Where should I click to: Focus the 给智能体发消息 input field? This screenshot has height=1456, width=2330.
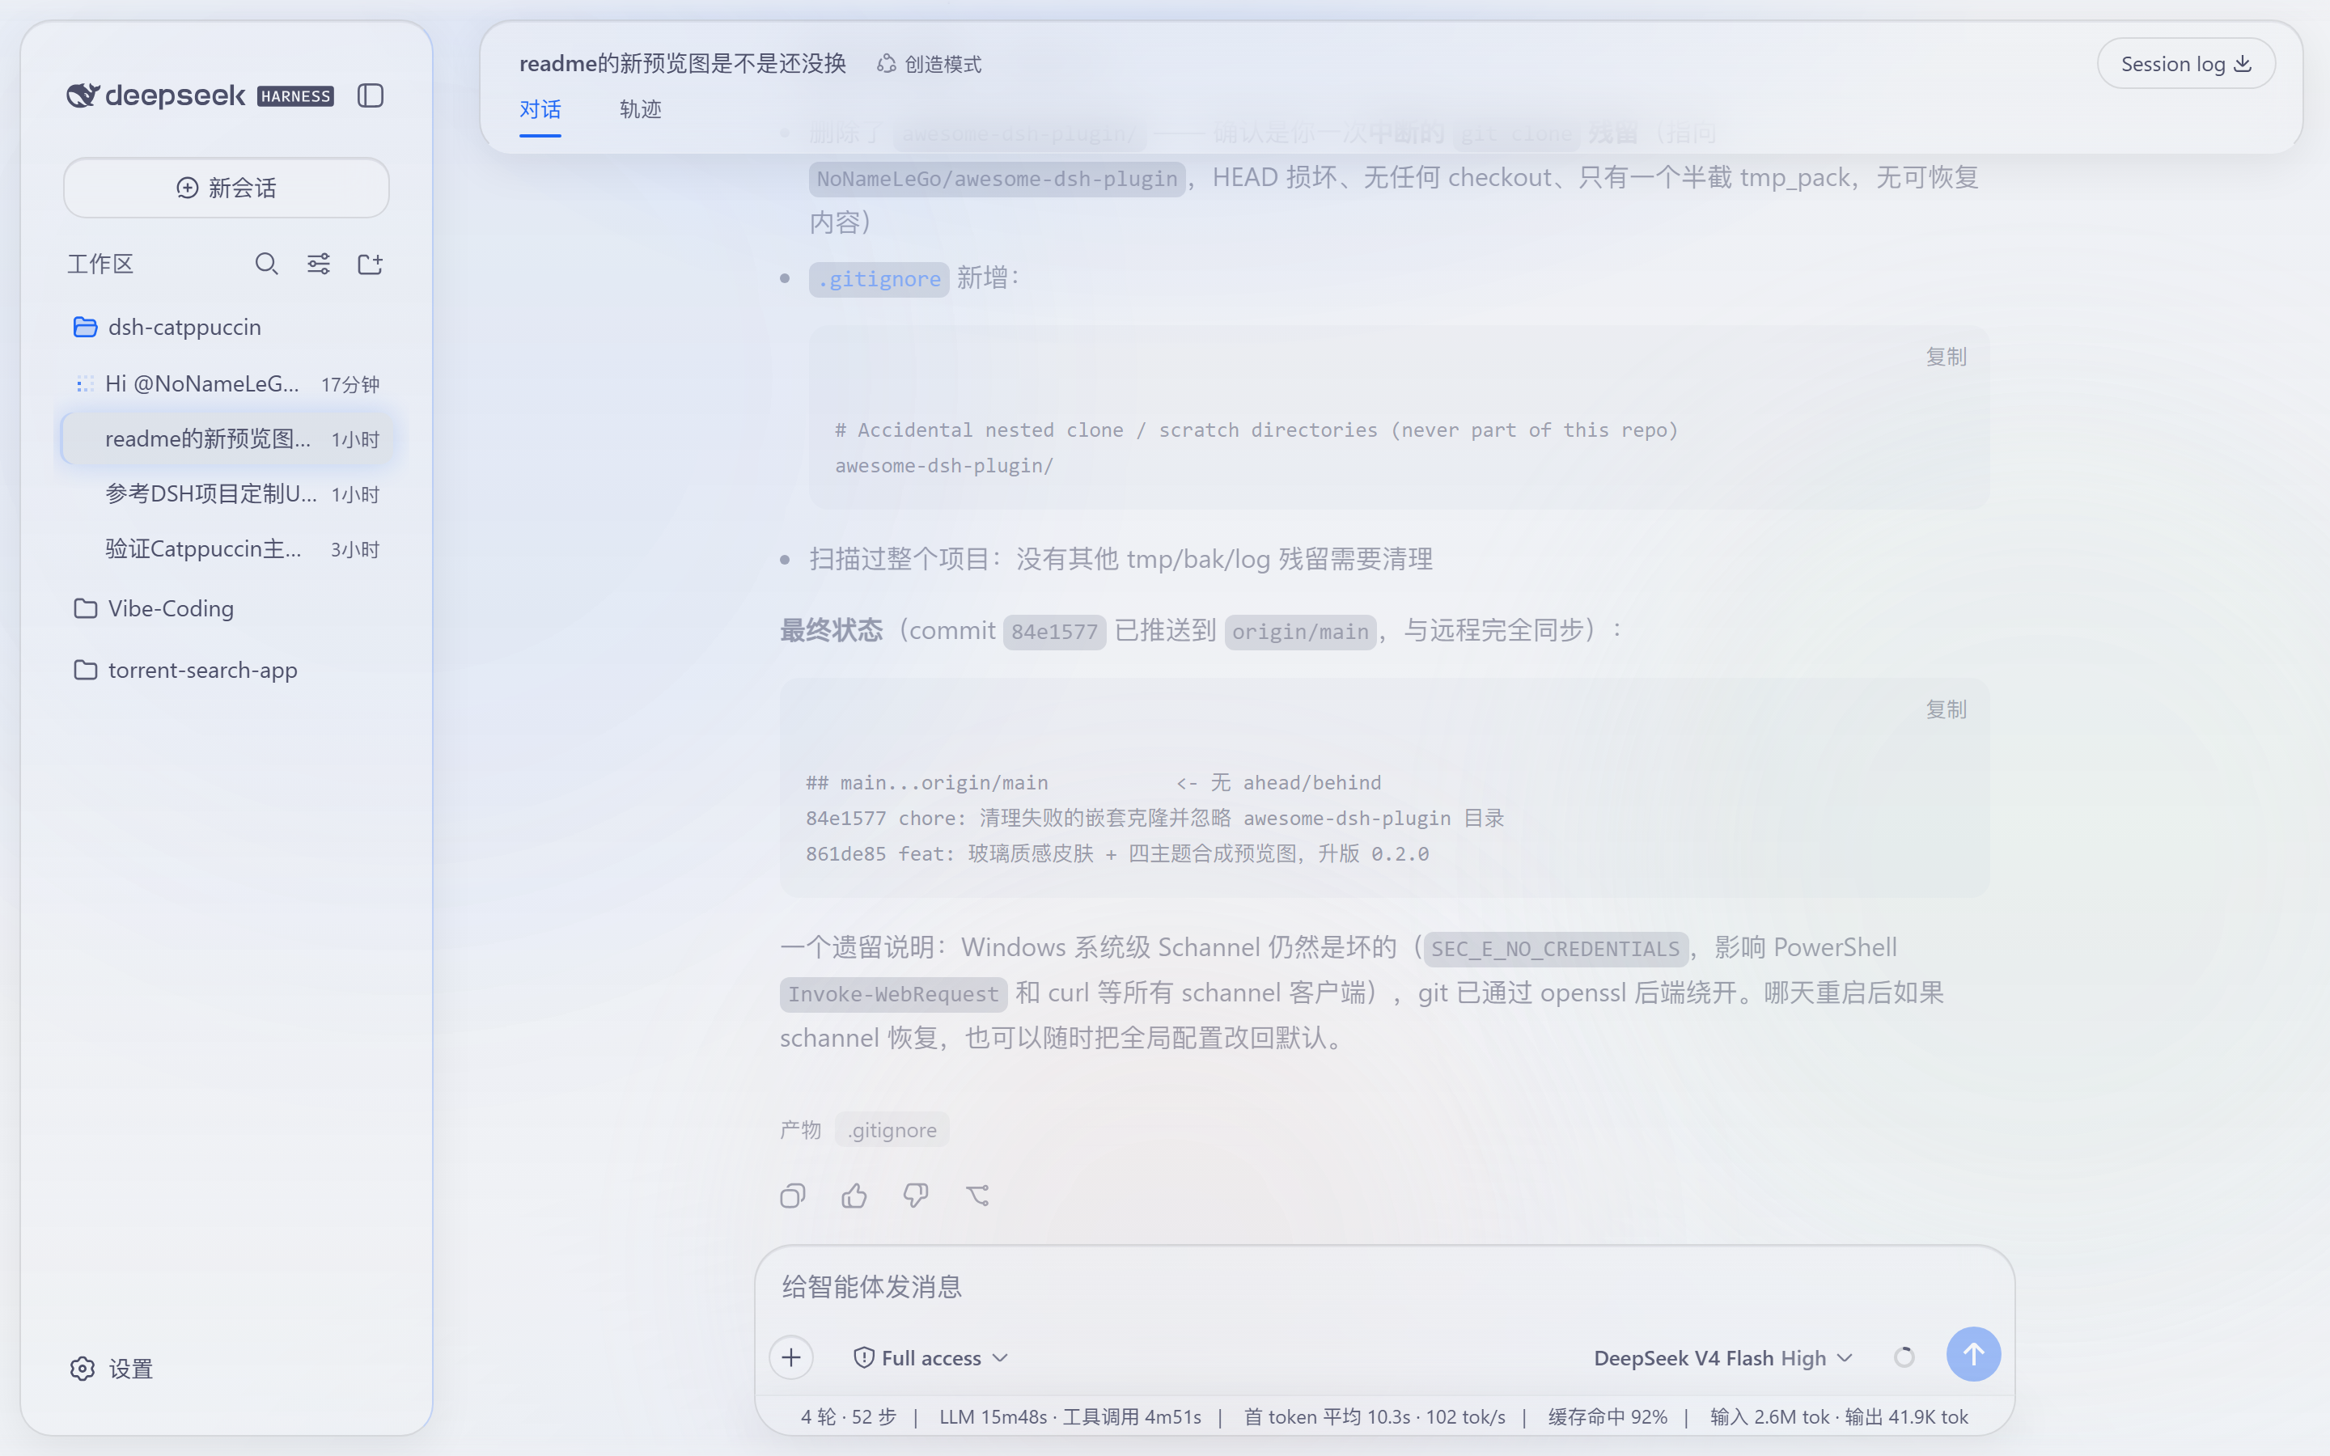tap(1384, 1288)
